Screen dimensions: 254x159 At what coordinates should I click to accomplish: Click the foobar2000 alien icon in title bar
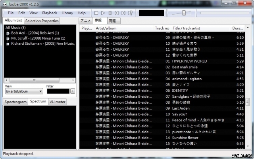click(x=5, y=4)
